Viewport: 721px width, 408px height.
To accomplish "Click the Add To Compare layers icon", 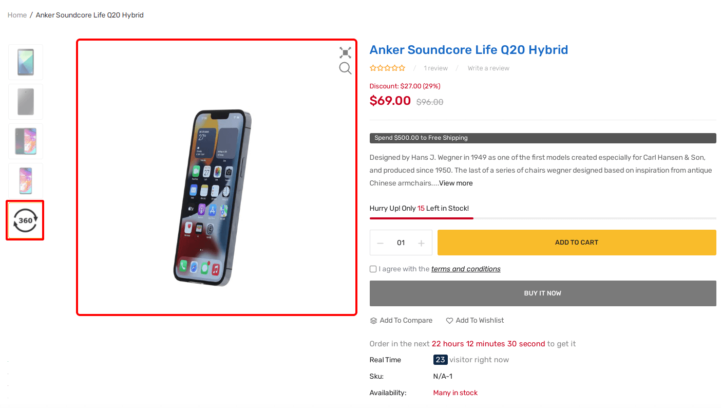I will (373, 321).
